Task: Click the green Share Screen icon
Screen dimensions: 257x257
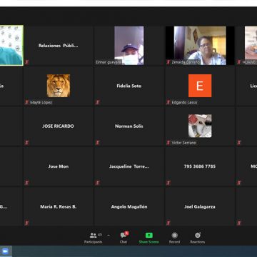Action: pyautogui.click(x=149, y=236)
